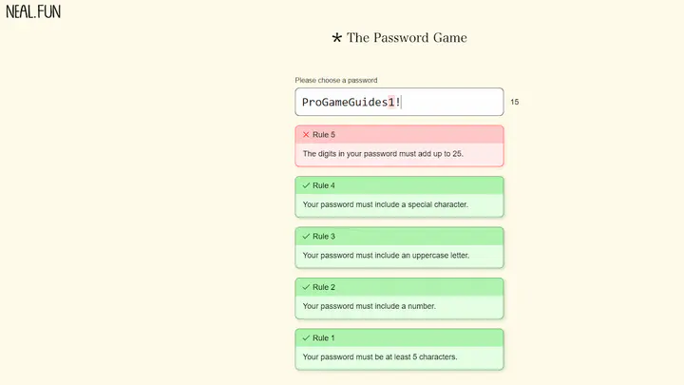Click the asterisk icon beside the title
684x385 pixels.
[x=336, y=38]
